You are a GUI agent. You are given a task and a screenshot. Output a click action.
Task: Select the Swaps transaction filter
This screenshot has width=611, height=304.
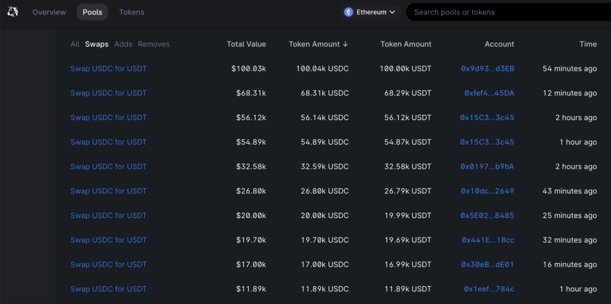(97, 45)
